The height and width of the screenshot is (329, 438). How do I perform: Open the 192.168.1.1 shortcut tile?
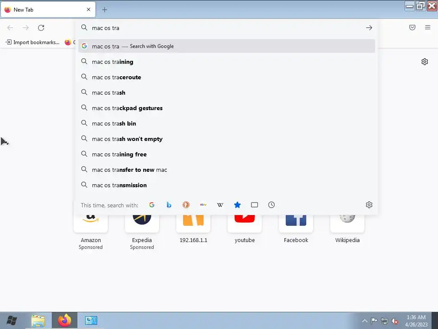pos(193,230)
